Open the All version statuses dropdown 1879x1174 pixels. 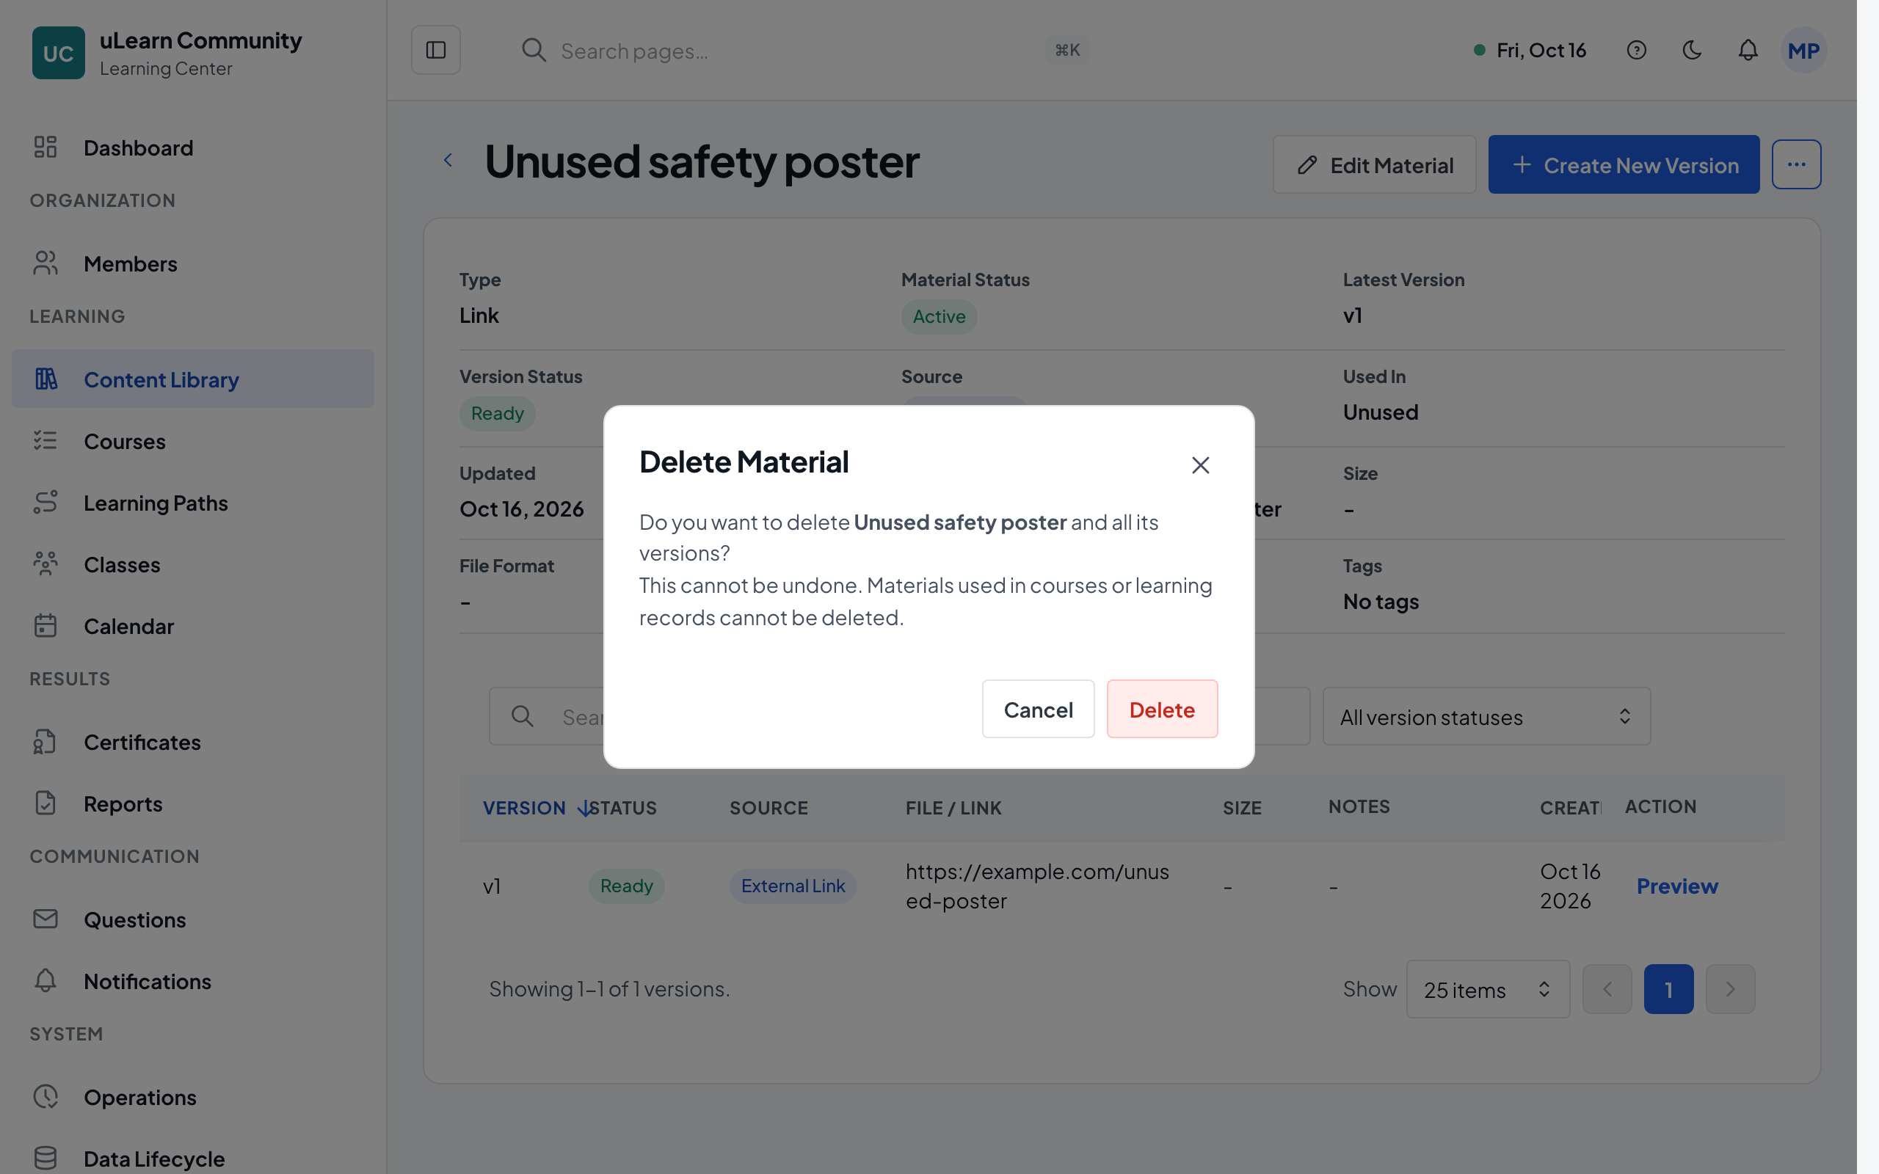tap(1486, 717)
